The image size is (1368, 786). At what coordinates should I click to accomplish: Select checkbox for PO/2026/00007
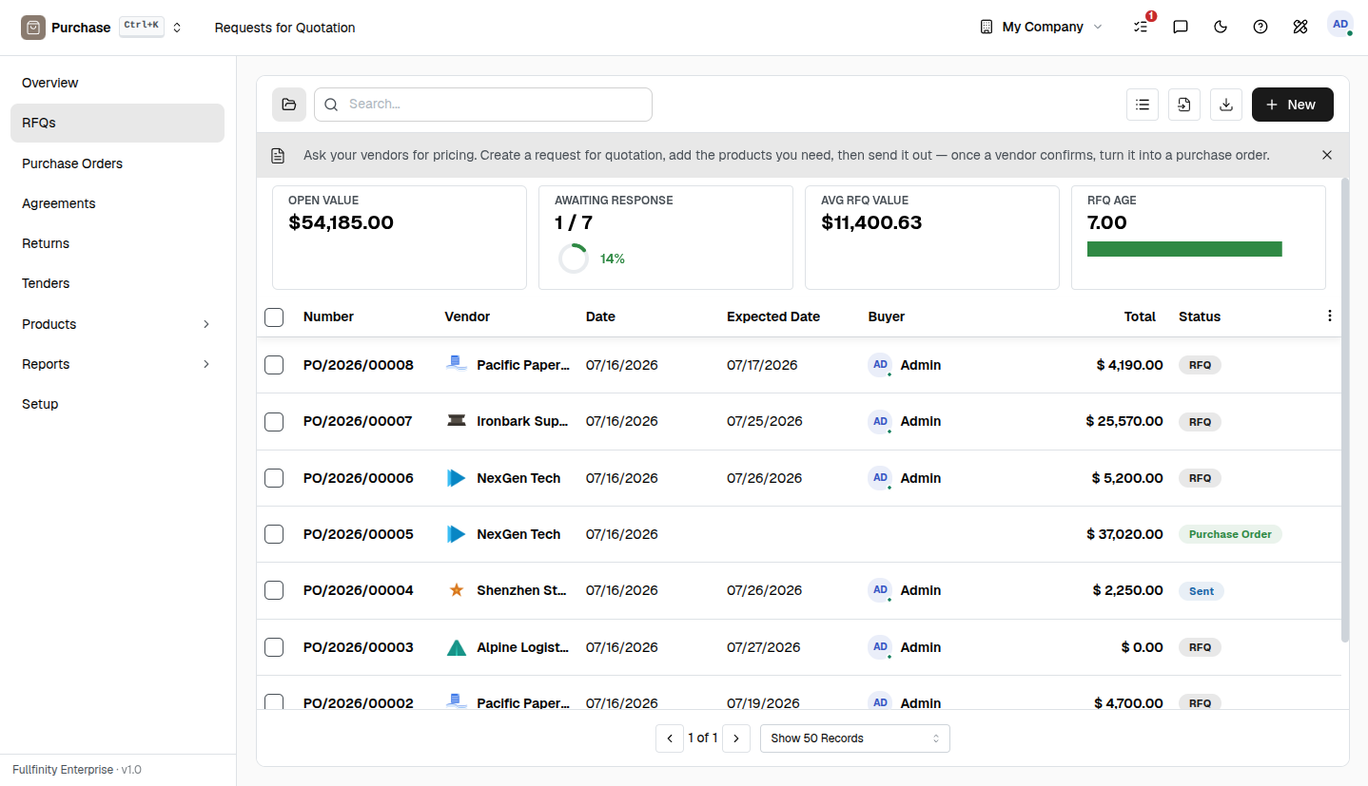(x=274, y=421)
